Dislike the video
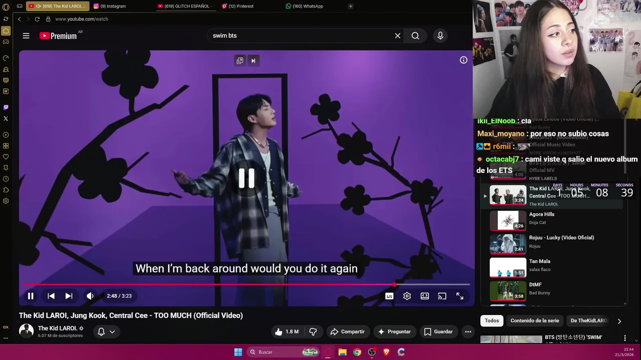The image size is (641, 360). pos(313,331)
